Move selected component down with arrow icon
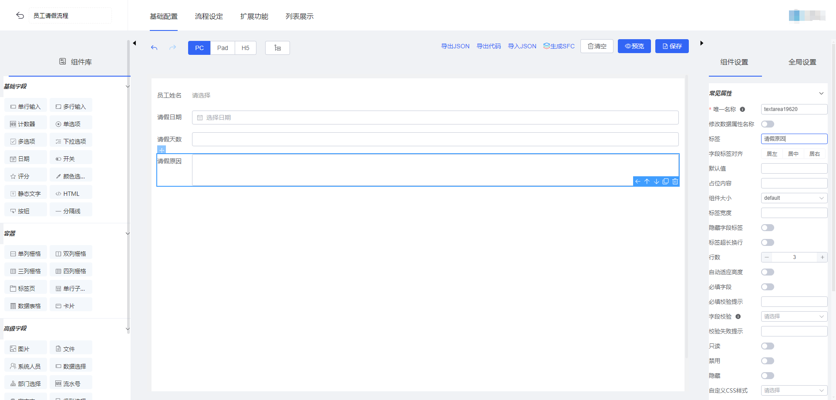The width and height of the screenshot is (836, 400). (656, 182)
